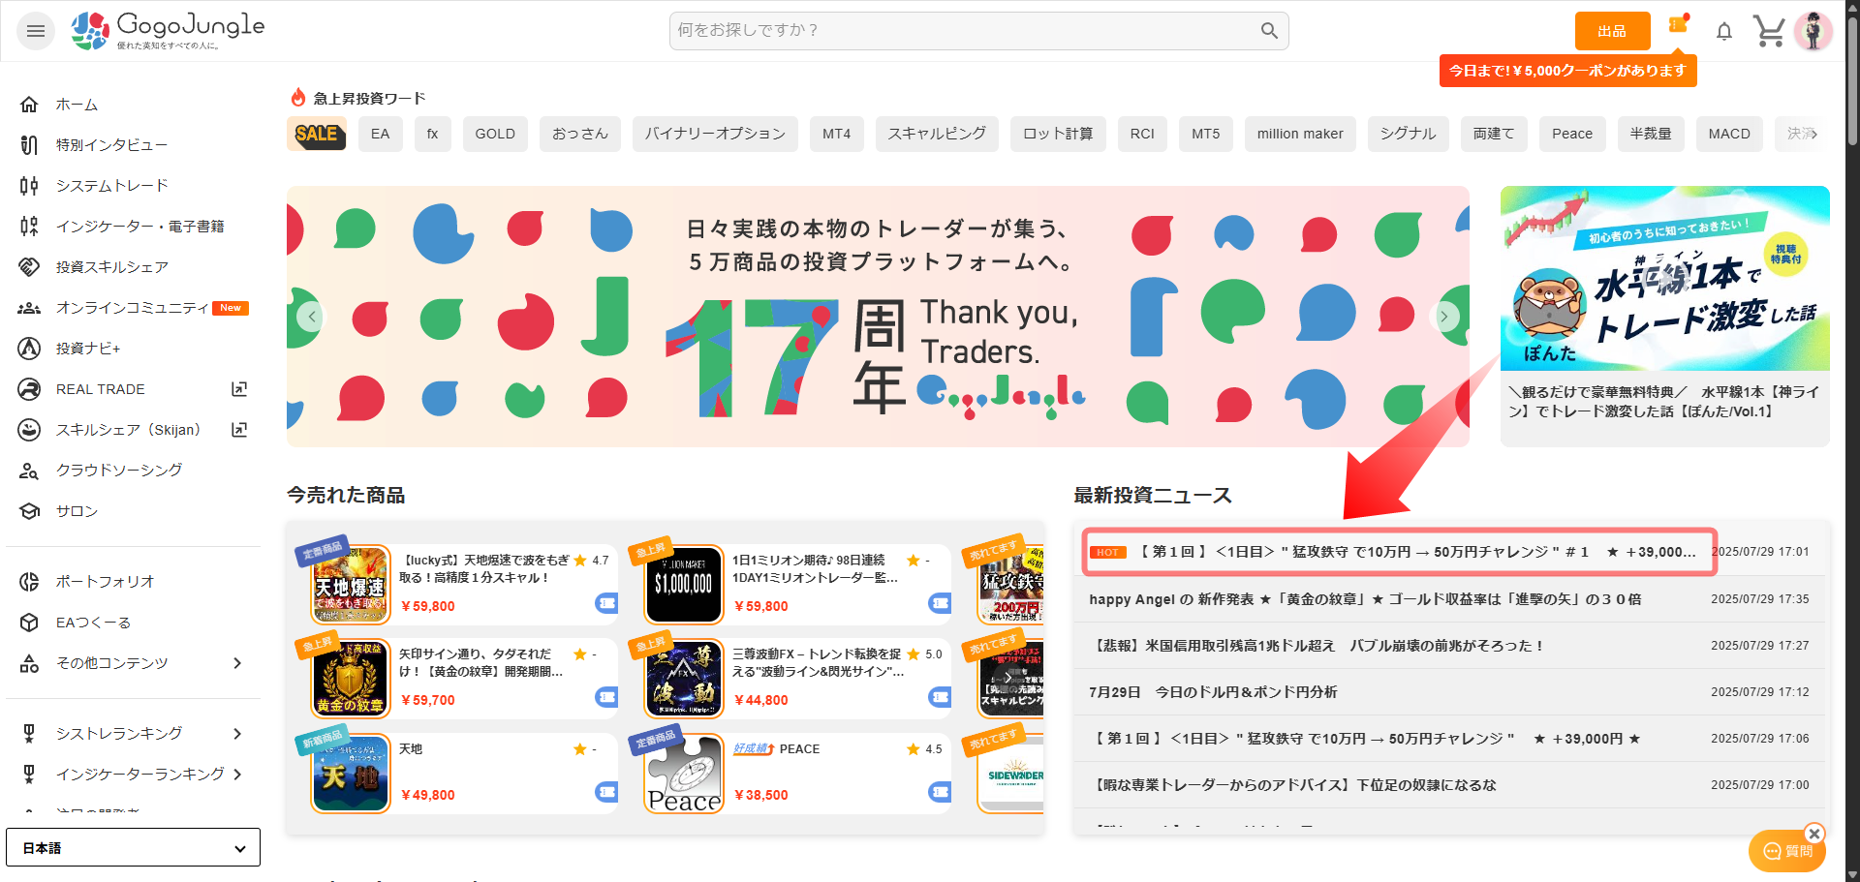This screenshot has height=882, width=1860.
Task: Expand システムトレードランキング submenu arrow
Action: [237, 734]
